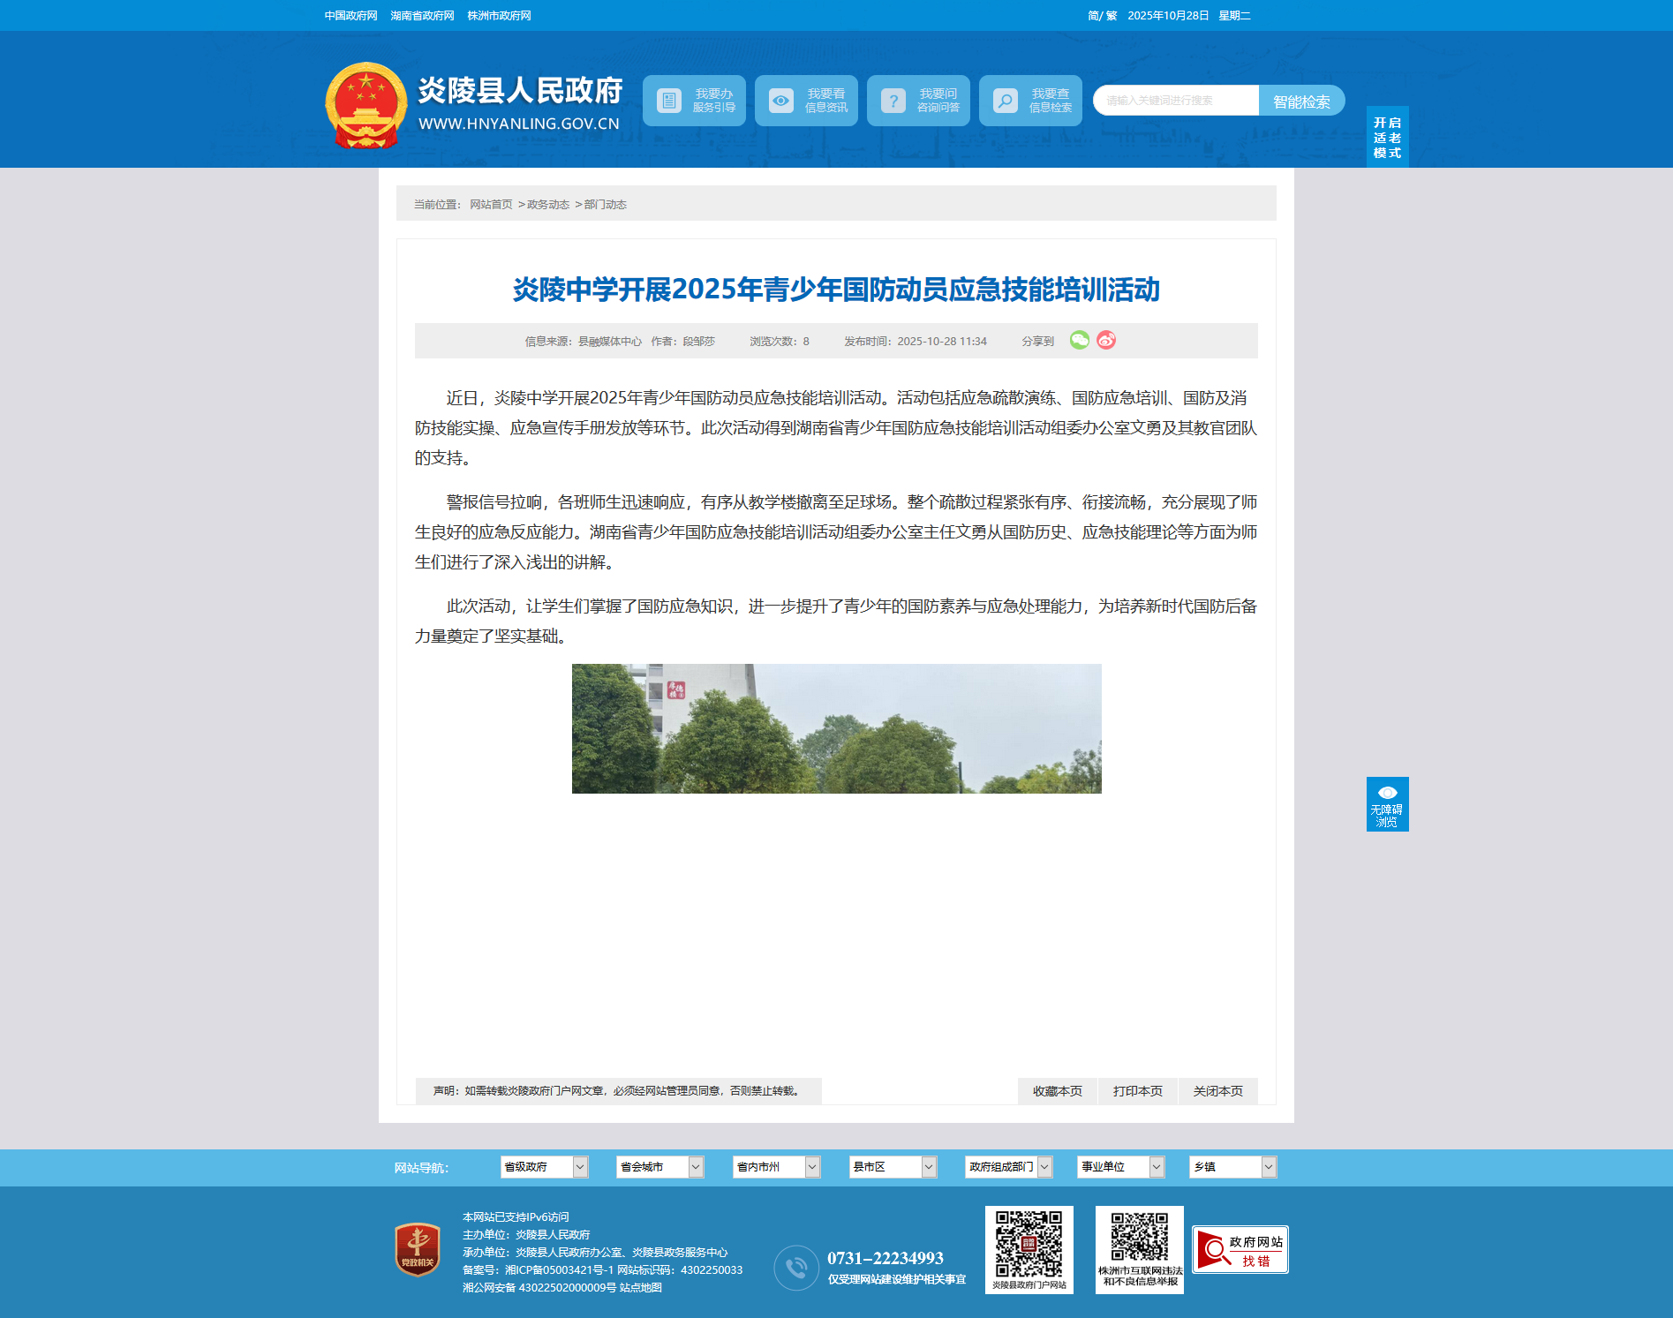Screen dimensions: 1673x1318
Task: Open the 县市区 dropdown list
Action: point(893,1167)
